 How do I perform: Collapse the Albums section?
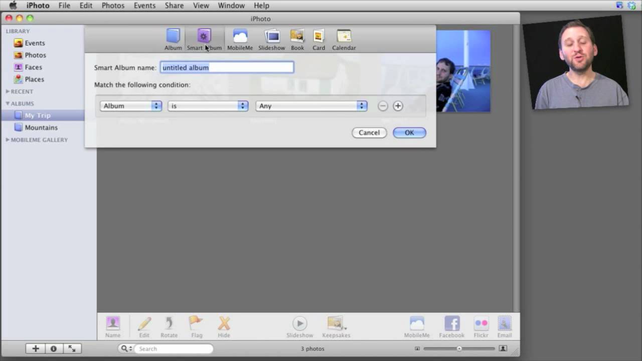[8, 103]
